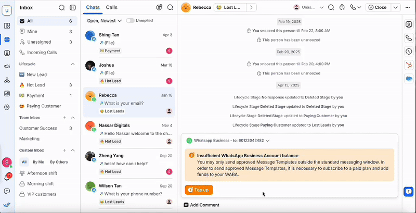Search within Rebecca's conversation

pos(331,7)
